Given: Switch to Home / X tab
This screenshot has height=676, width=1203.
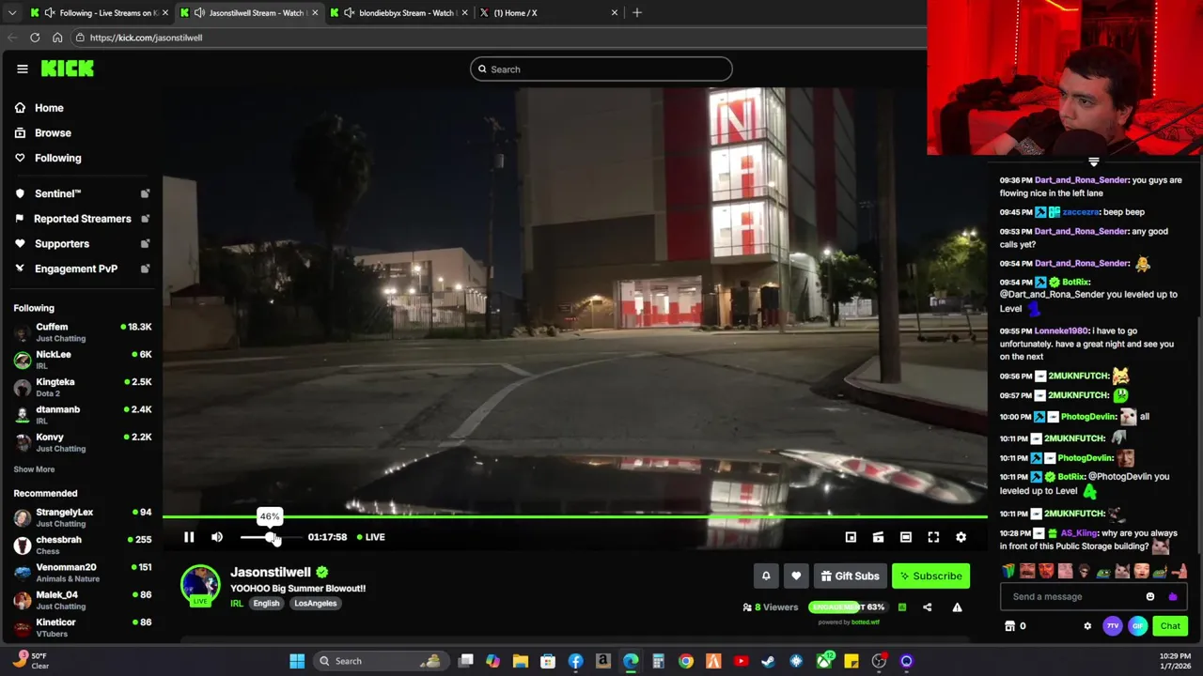Looking at the screenshot, I should tap(549, 12).
